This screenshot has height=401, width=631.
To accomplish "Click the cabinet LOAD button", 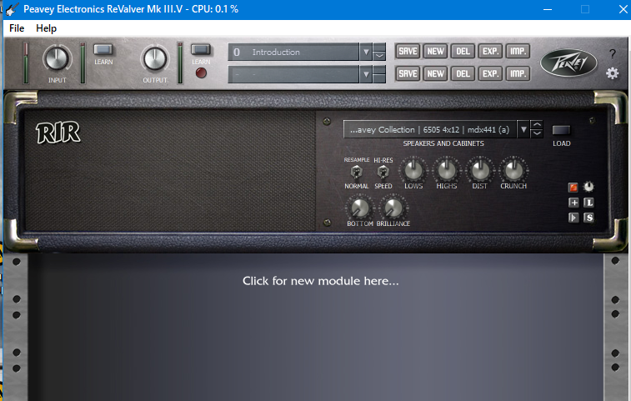I will tap(561, 130).
